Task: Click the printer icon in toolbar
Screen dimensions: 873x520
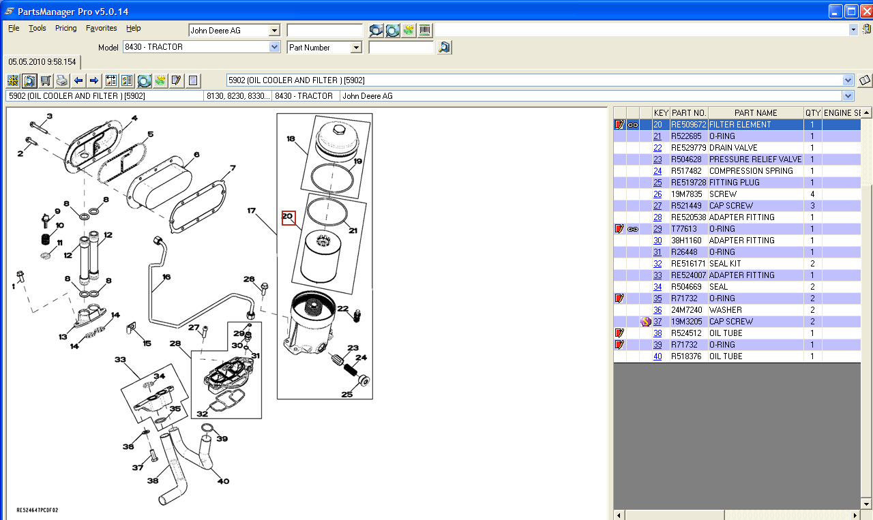Action: [x=62, y=80]
